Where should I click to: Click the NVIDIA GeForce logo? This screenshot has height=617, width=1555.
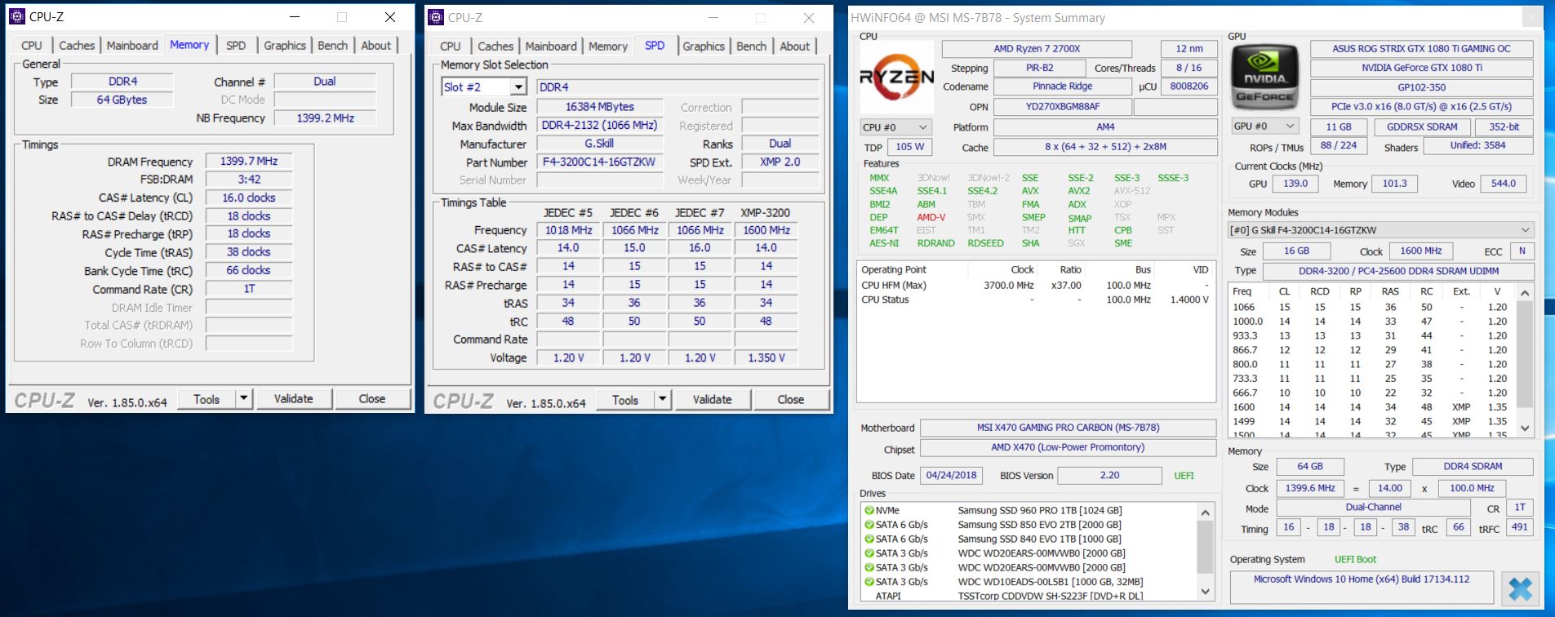tap(1264, 78)
